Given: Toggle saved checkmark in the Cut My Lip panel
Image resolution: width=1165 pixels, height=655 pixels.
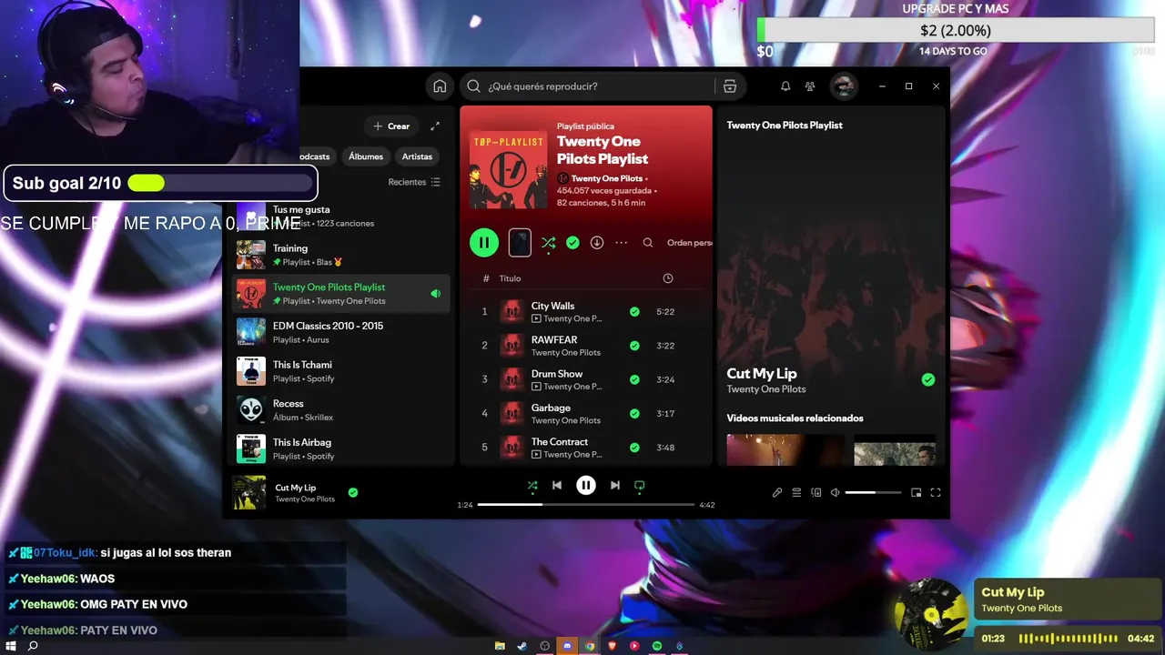Looking at the screenshot, I should pyautogui.click(x=927, y=379).
